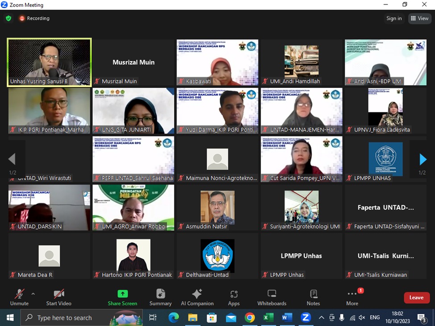Image resolution: width=435 pixels, height=326 pixels.
Task: Click the green Share Screen icon
Action: tap(122, 294)
